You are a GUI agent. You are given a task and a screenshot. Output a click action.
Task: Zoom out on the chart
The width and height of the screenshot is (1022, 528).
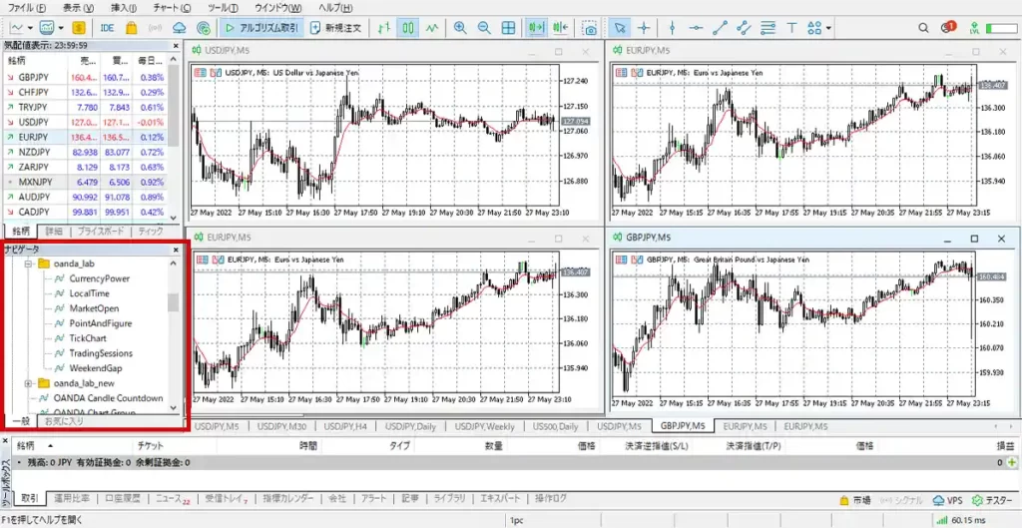(484, 28)
